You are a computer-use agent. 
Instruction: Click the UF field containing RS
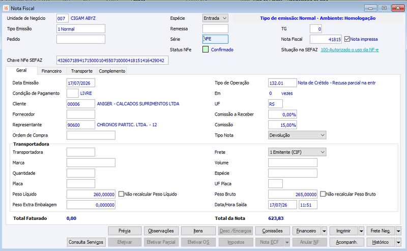coord(275,104)
